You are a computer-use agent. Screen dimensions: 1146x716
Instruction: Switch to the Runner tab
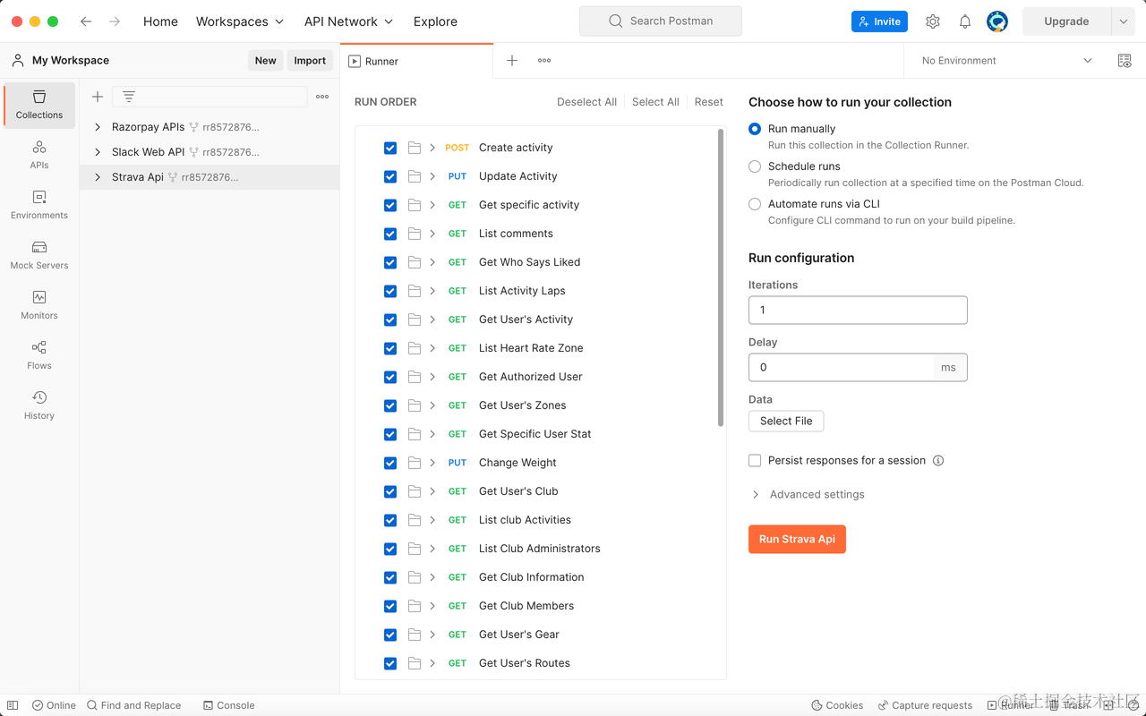(x=416, y=61)
